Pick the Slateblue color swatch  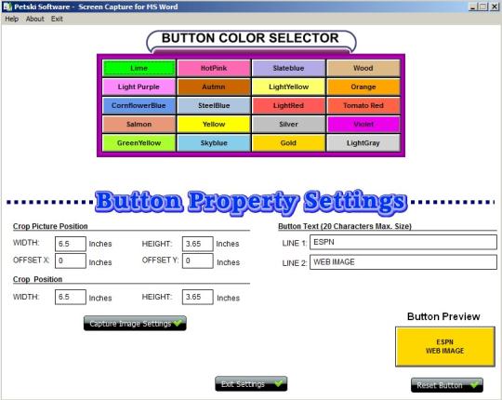(288, 68)
